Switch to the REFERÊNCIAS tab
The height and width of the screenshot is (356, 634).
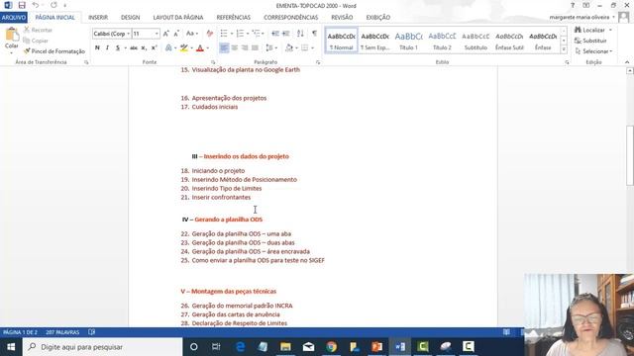pos(234,18)
